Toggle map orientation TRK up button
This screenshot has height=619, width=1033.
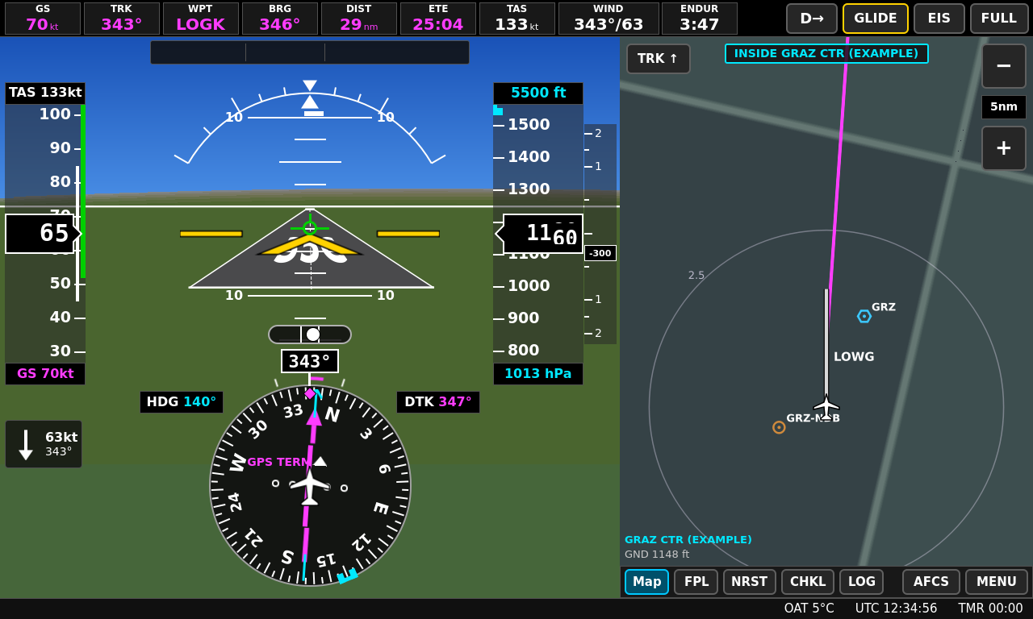click(x=659, y=59)
